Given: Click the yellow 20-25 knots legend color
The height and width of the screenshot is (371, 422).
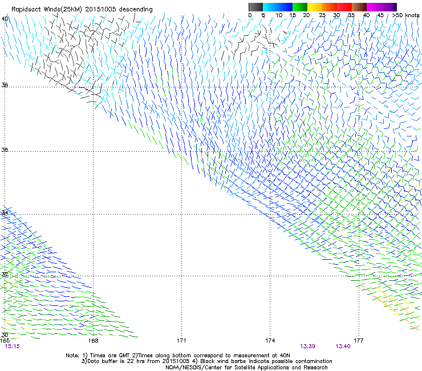Looking at the screenshot, I should click(315, 7).
